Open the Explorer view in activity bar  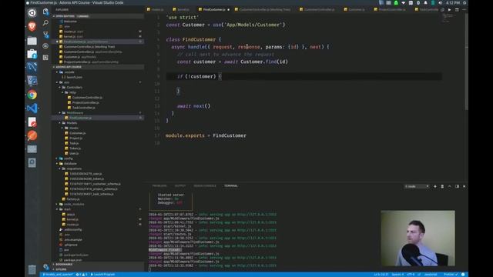pos(45,12)
